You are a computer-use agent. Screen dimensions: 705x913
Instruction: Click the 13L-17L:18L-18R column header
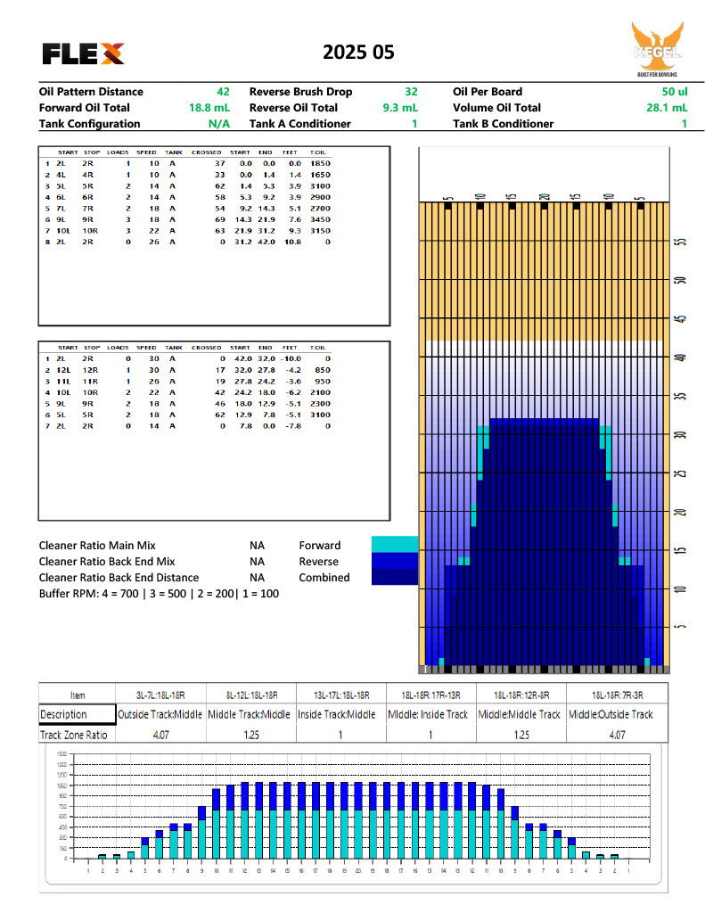341,695
